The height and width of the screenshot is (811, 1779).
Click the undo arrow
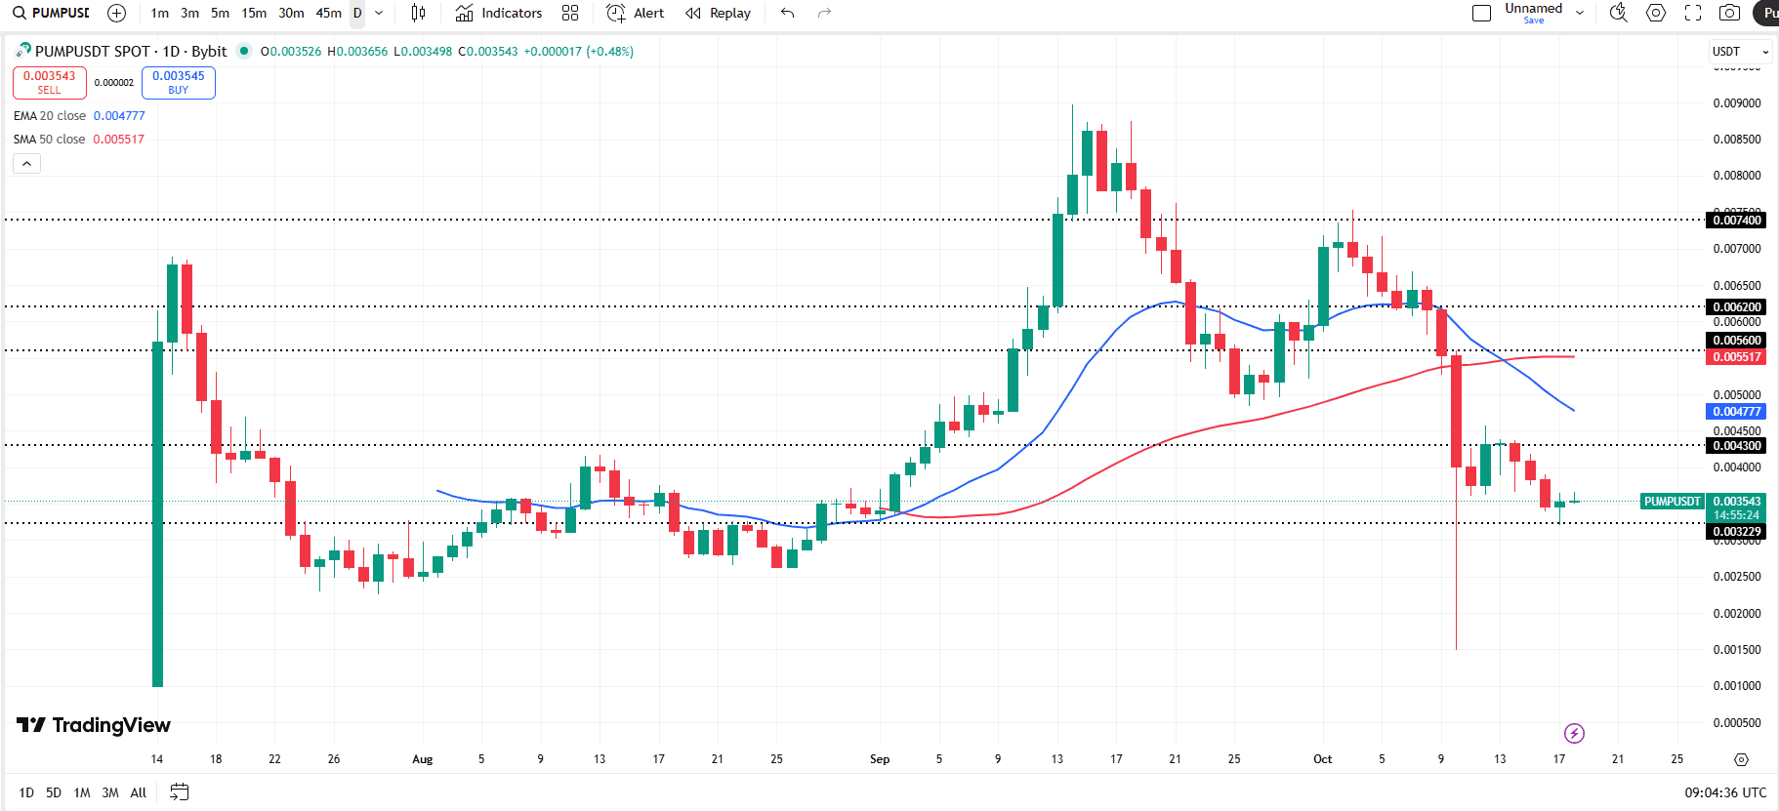(788, 13)
